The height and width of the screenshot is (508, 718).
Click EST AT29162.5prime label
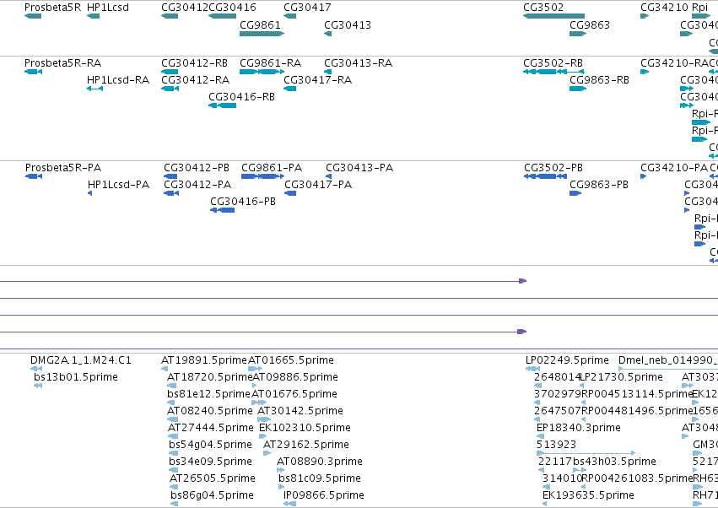tap(306, 445)
